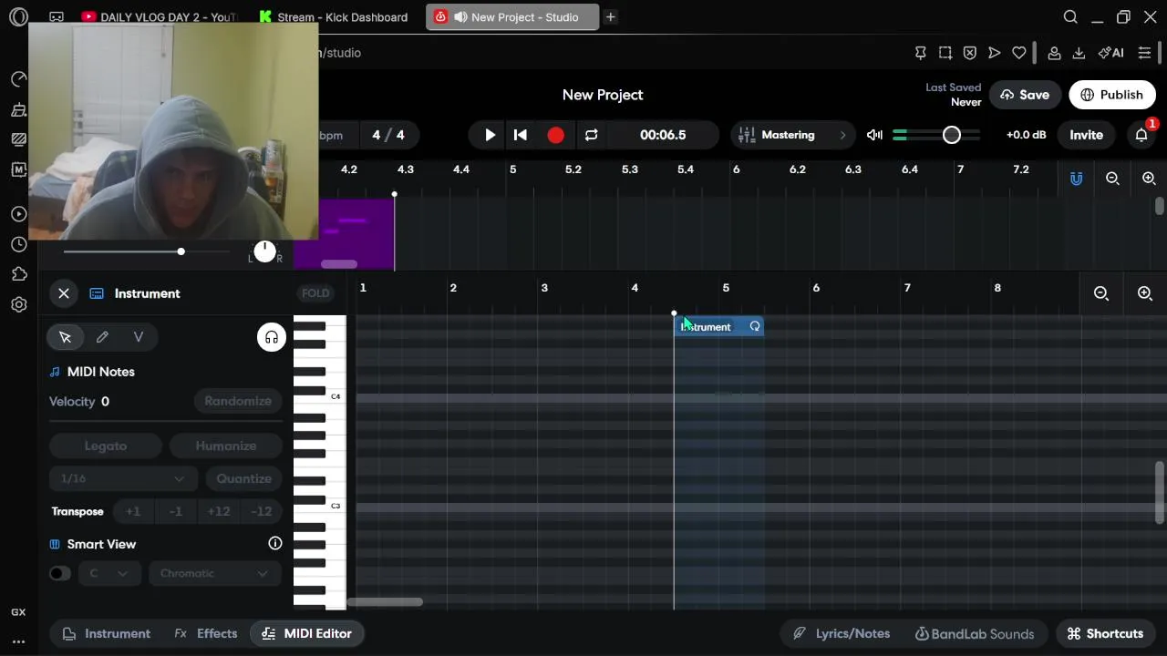The image size is (1167, 656).
Task: Zoom in the MIDI editor grid
Action: click(1145, 293)
